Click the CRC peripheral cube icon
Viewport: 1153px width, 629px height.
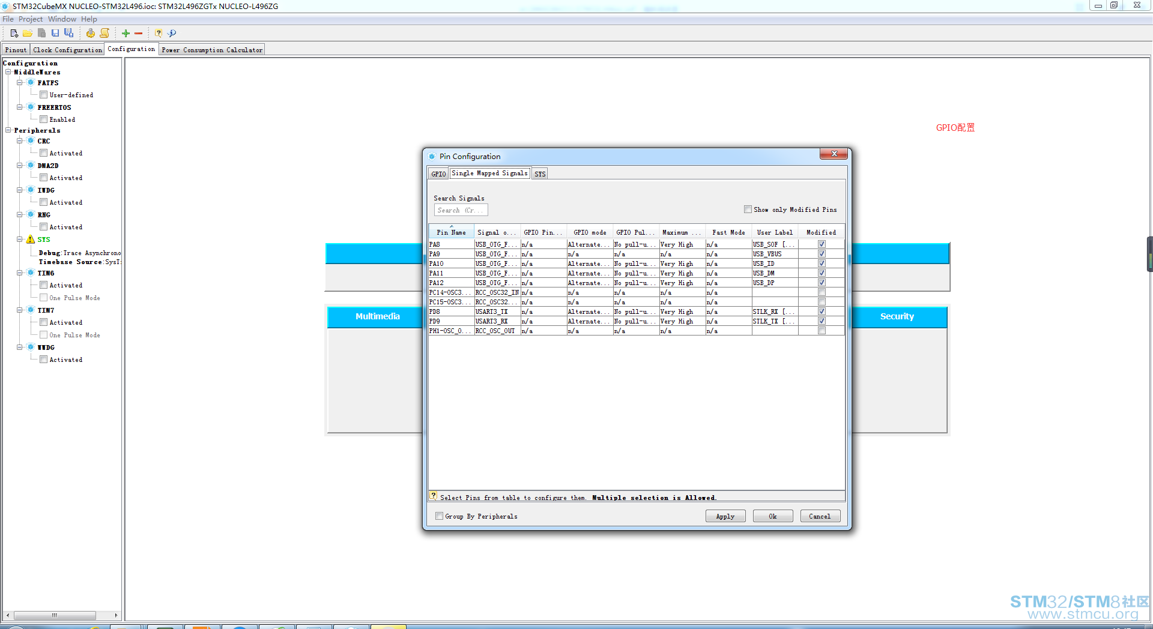(x=31, y=141)
